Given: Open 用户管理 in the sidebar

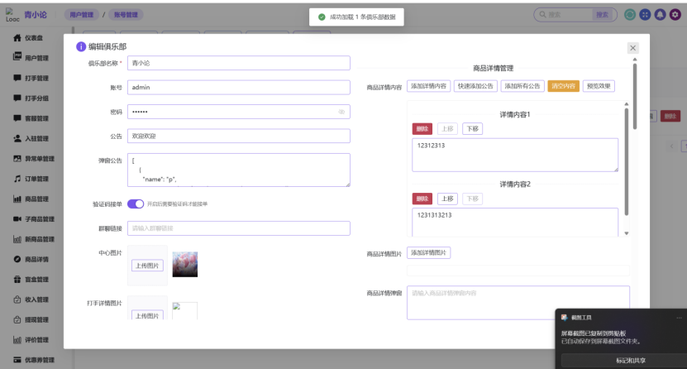Looking at the screenshot, I should [x=31, y=58].
